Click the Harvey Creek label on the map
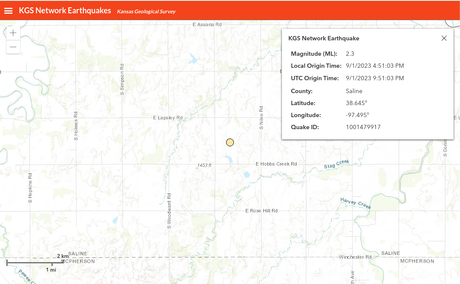The width and height of the screenshot is (460, 284). [355, 203]
